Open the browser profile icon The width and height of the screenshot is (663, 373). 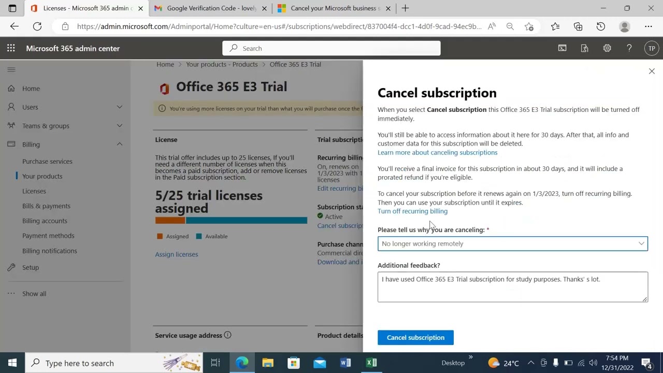click(625, 26)
